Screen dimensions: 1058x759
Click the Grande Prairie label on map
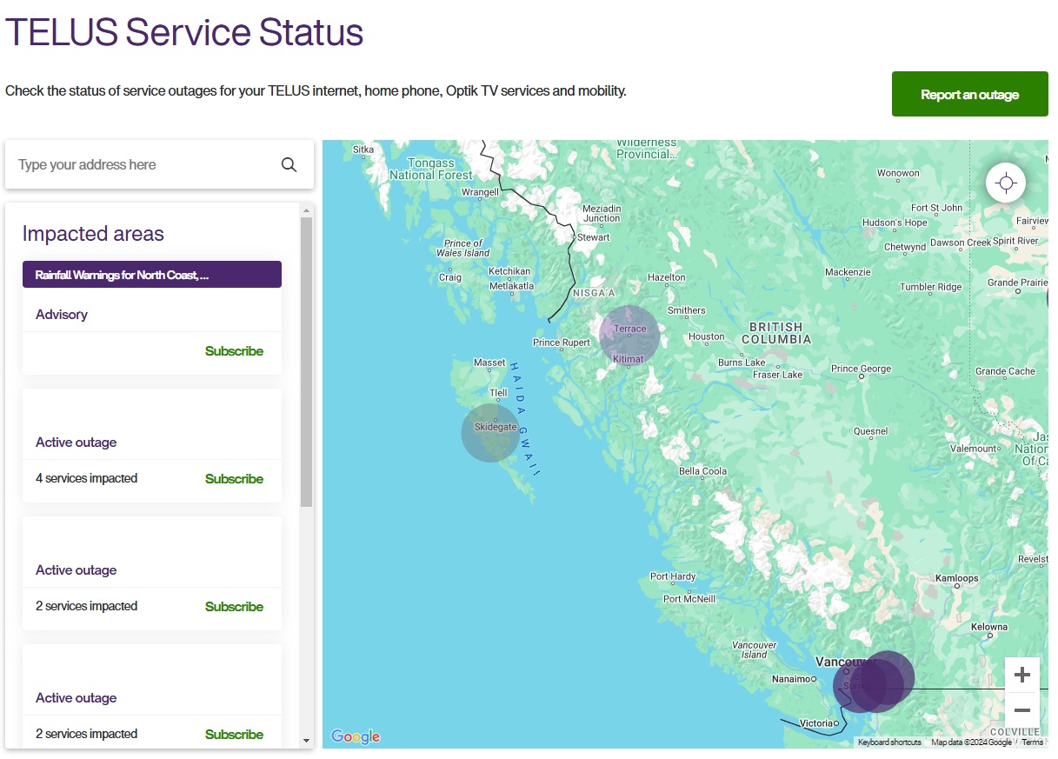point(1017,283)
